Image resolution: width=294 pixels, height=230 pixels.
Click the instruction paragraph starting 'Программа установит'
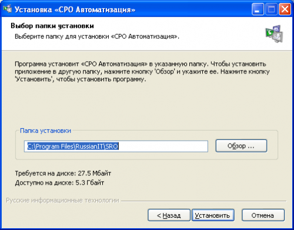coord(142,72)
